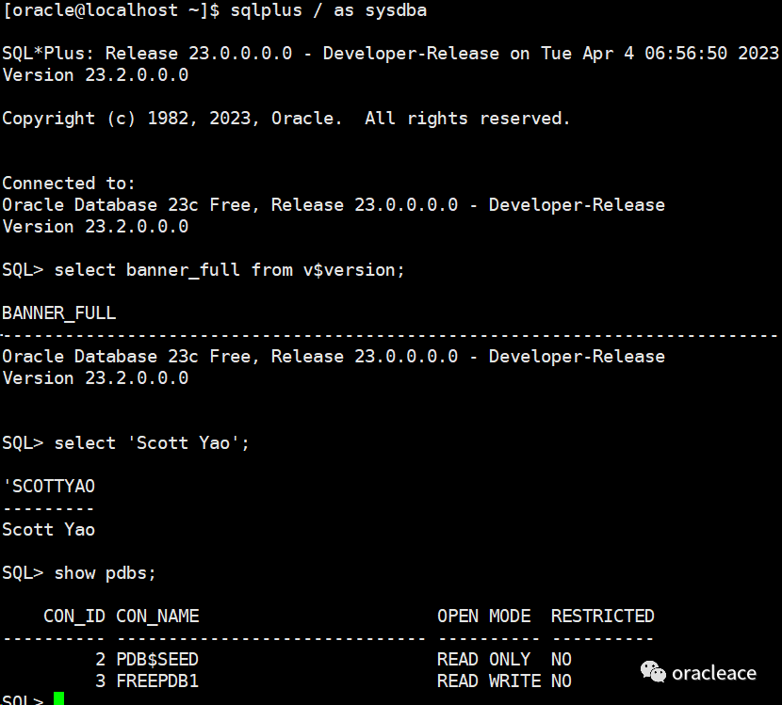Image resolution: width=782 pixels, height=705 pixels.
Task: Click the OPEN MODE column header
Action: [x=483, y=617]
